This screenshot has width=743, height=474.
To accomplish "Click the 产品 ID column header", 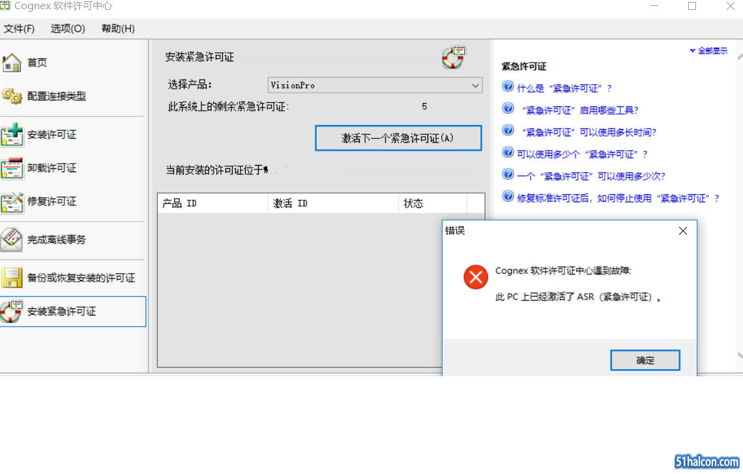I will (212, 203).
